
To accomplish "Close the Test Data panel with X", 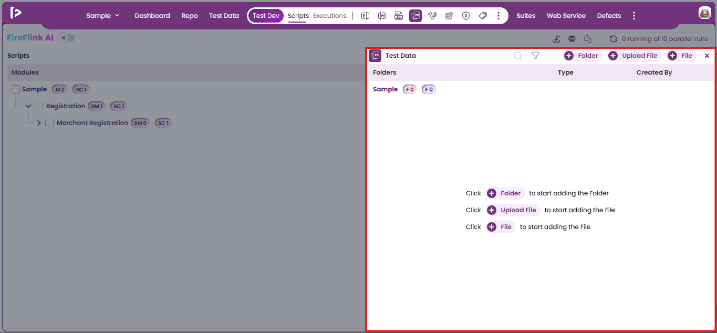I will 707,56.
